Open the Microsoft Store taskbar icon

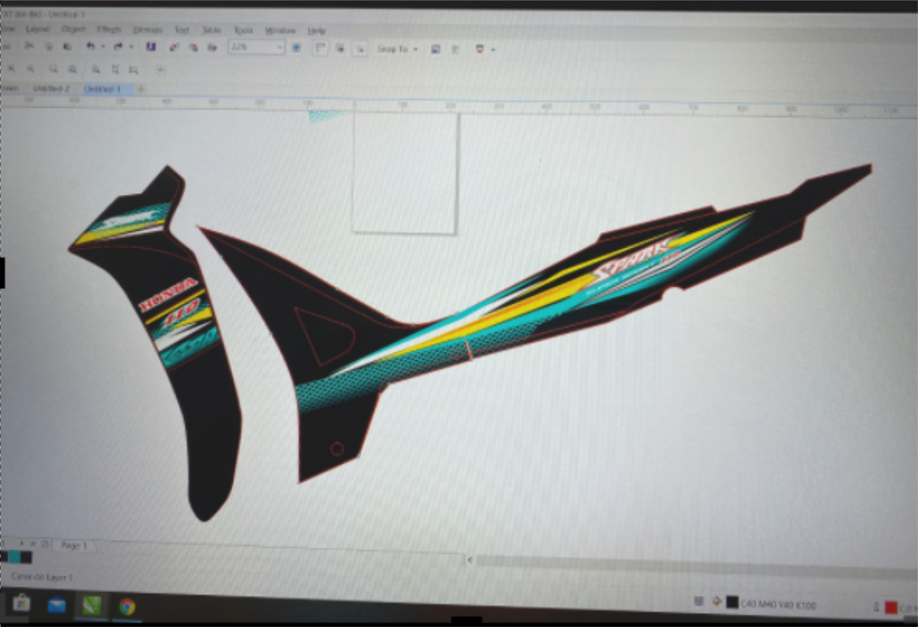click(22, 603)
